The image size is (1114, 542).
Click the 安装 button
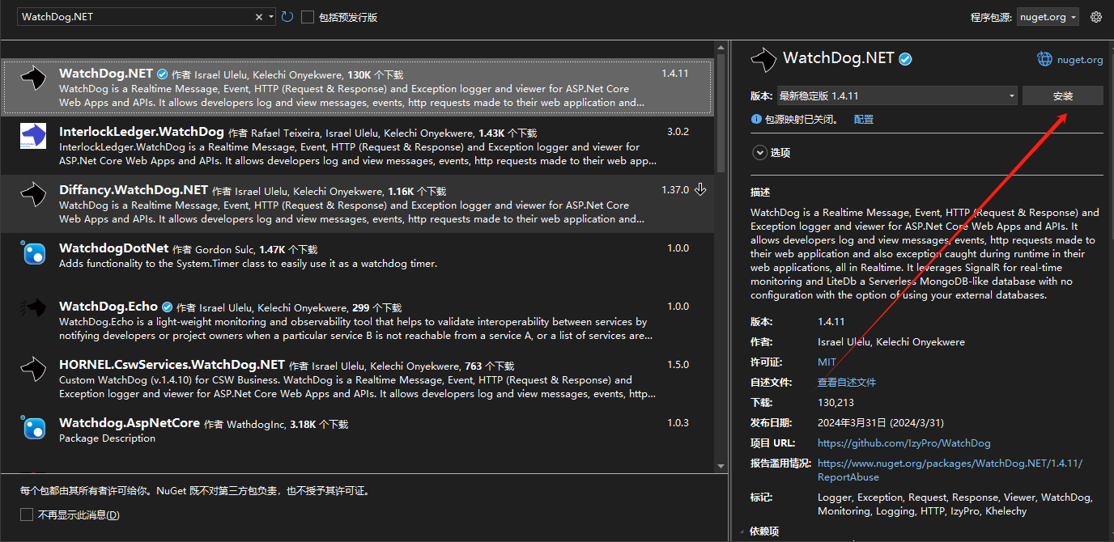(1062, 95)
